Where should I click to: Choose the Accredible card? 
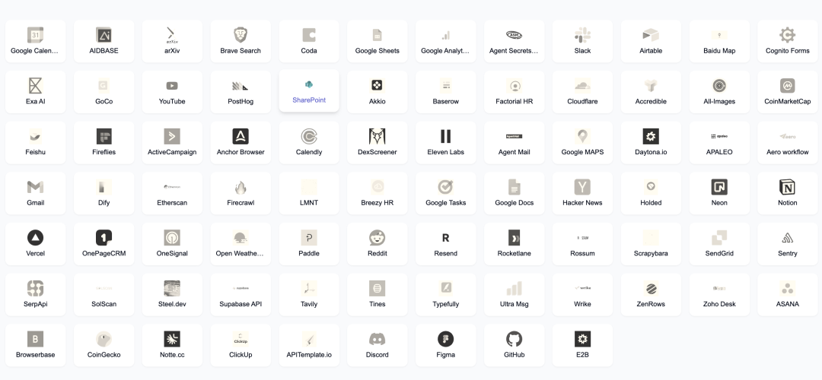pos(651,92)
